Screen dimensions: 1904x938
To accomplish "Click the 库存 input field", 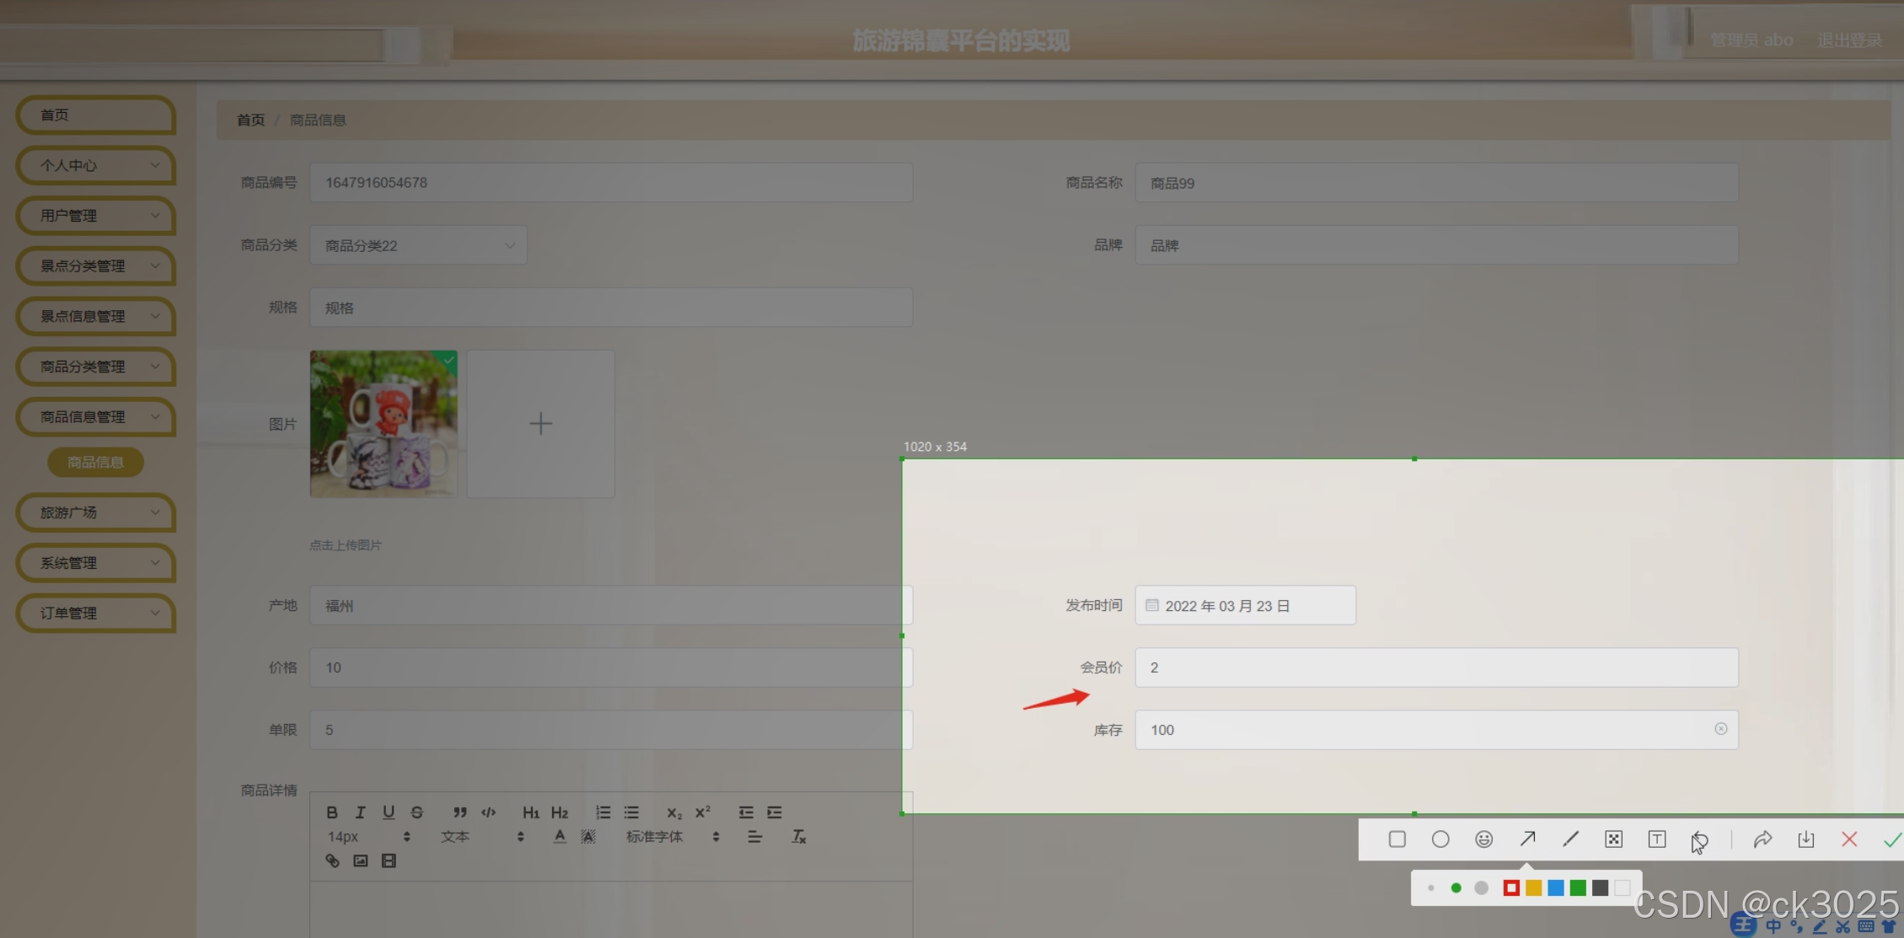I will (1424, 730).
